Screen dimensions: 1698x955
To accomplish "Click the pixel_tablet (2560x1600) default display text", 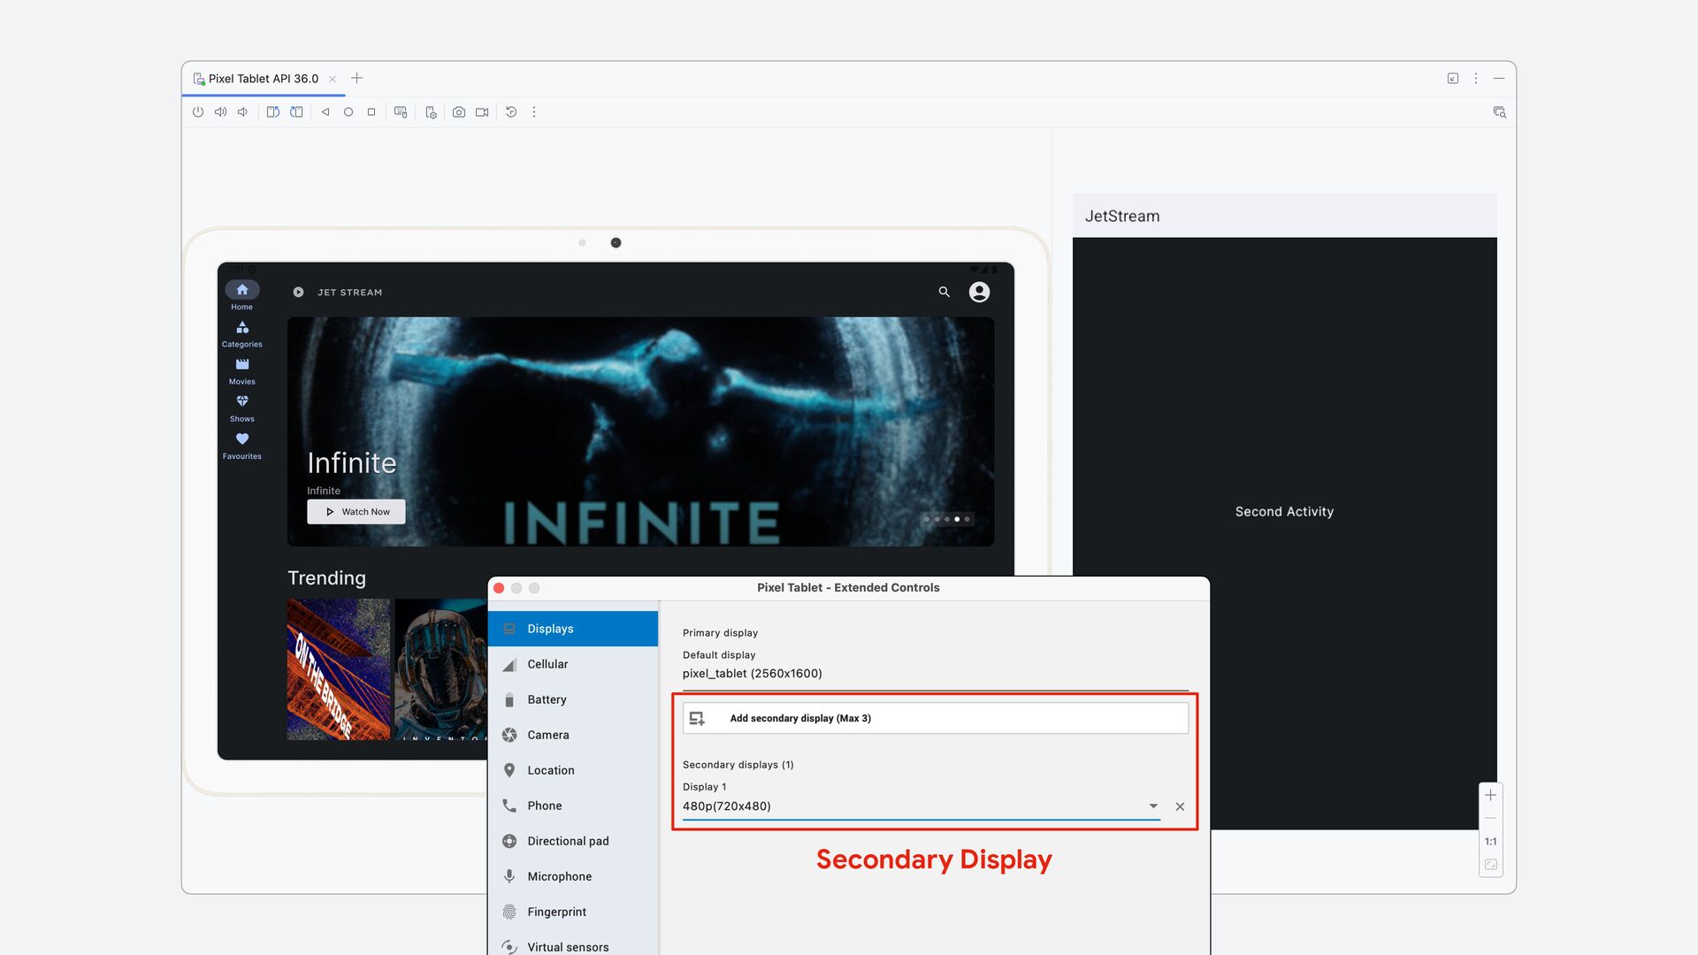I will 753,674.
